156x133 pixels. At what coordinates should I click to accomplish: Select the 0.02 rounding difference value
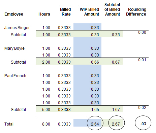tap(142, 108)
